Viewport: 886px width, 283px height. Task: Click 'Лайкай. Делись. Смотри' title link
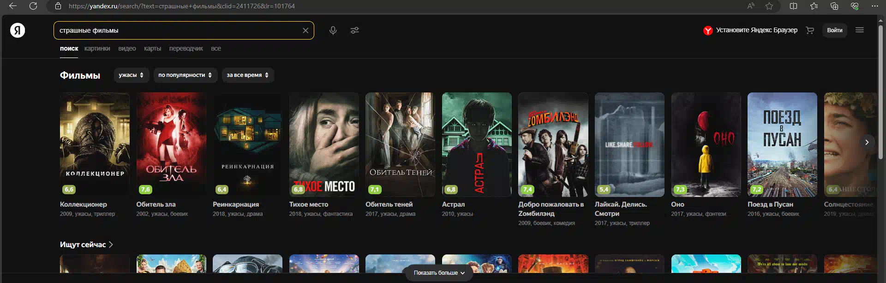click(x=621, y=209)
